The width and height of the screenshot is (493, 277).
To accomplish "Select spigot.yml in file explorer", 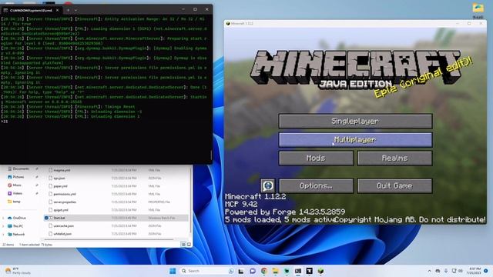I will pyautogui.click(x=61, y=210).
